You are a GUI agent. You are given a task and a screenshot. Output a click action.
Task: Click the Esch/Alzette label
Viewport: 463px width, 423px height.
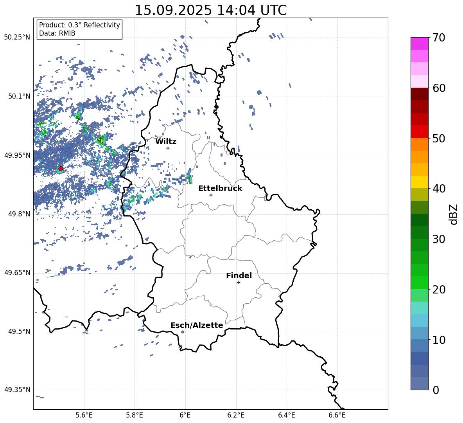click(x=197, y=325)
